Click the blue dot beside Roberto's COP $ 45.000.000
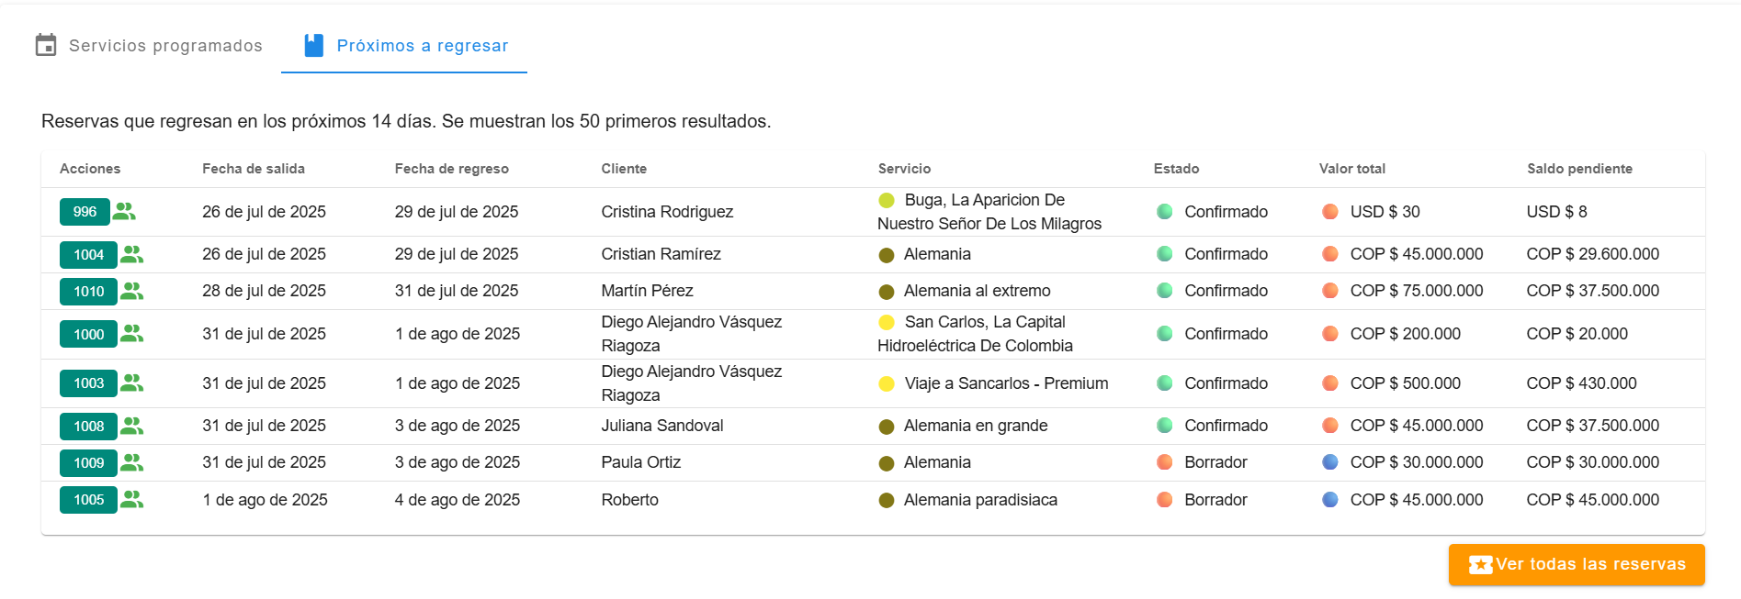 pos(1330,500)
